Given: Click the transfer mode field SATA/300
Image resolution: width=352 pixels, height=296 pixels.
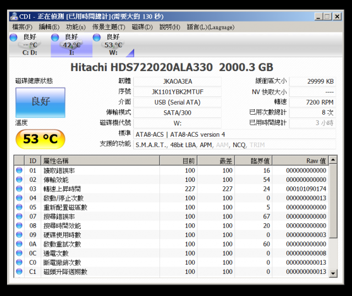Looking at the screenshot, I should pos(177,112).
